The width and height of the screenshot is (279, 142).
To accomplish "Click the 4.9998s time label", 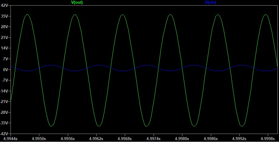I will 268,139.
